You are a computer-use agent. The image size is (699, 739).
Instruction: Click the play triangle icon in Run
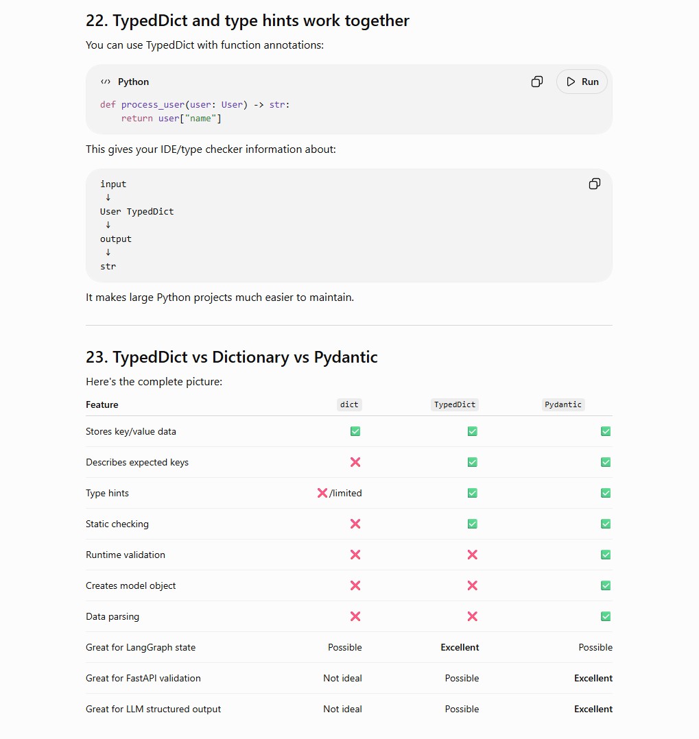tap(571, 82)
